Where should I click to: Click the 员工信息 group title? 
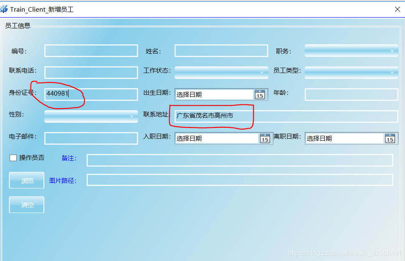[18, 25]
